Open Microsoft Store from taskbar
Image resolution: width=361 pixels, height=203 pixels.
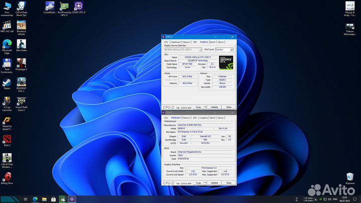[54, 199]
